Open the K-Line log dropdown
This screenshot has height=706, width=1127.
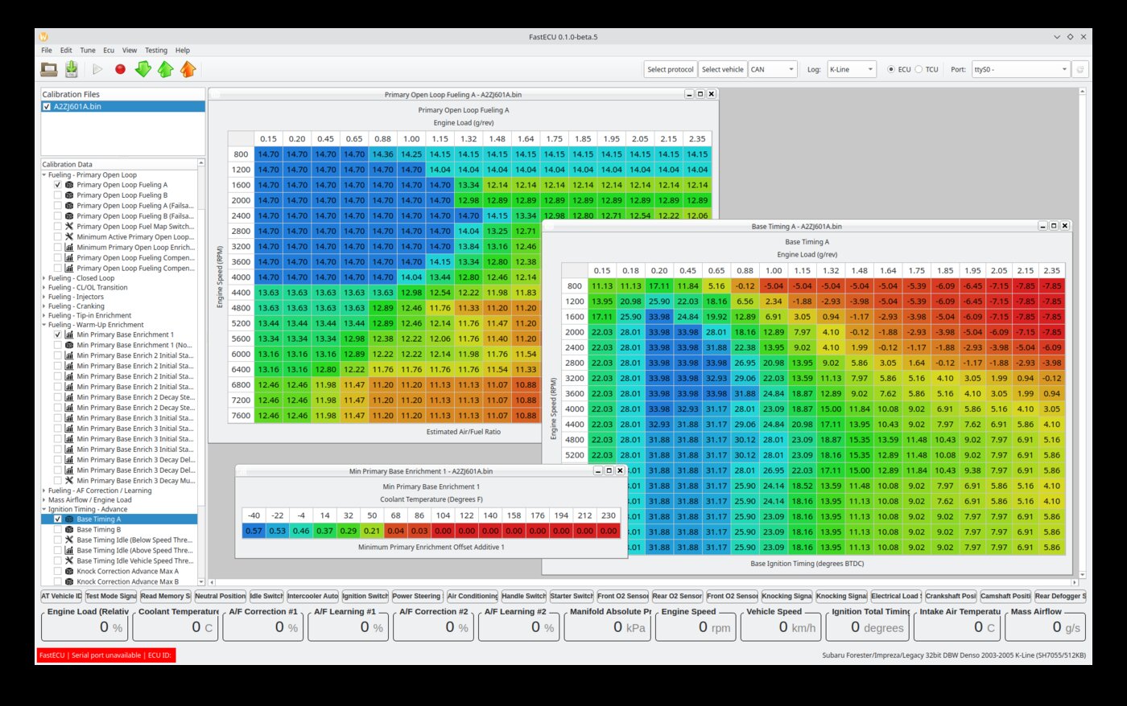pos(851,69)
